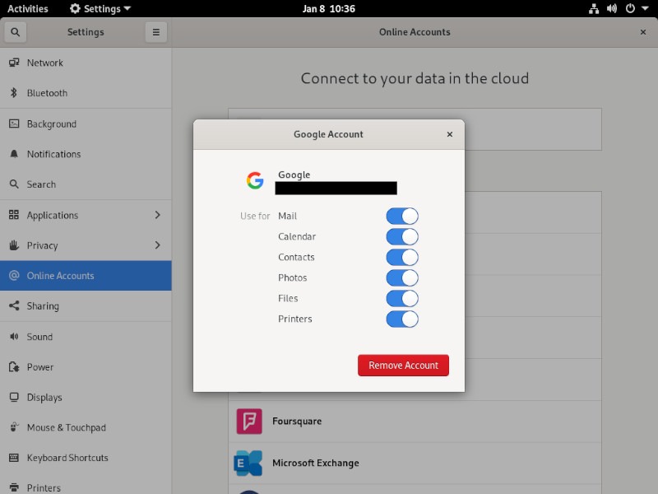The height and width of the screenshot is (494, 658).
Task: Open the hamburger menu in Settings
Action: pos(155,31)
